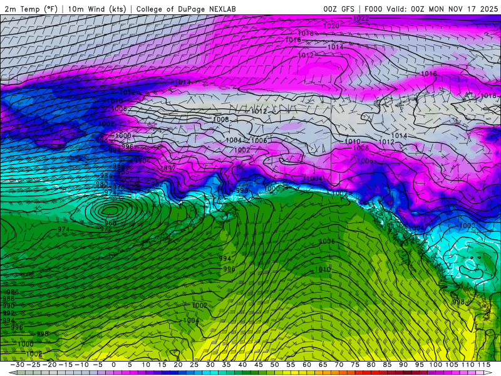Select the 1022 isobar label
Screen dimensions: 501x376
point(361,19)
